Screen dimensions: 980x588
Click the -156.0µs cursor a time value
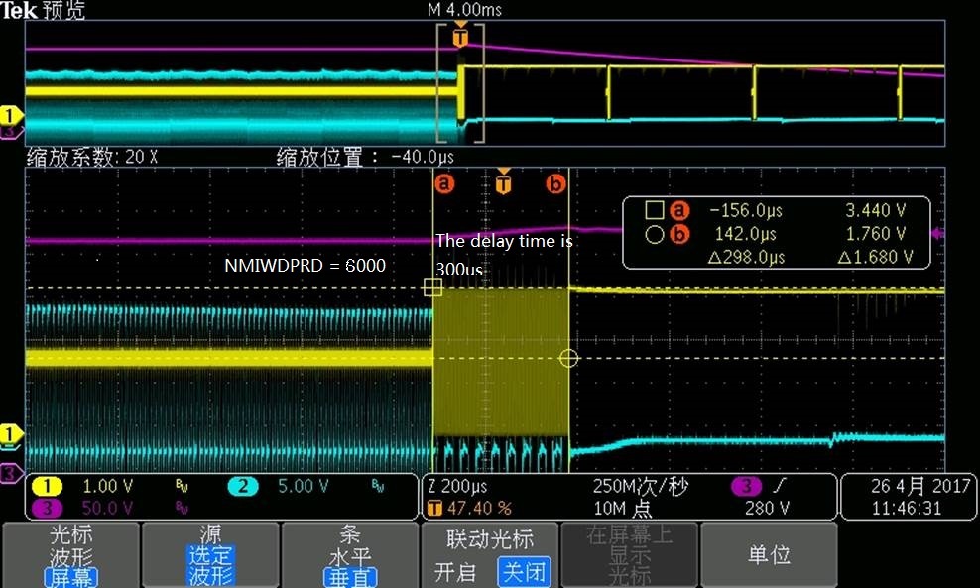point(746,210)
